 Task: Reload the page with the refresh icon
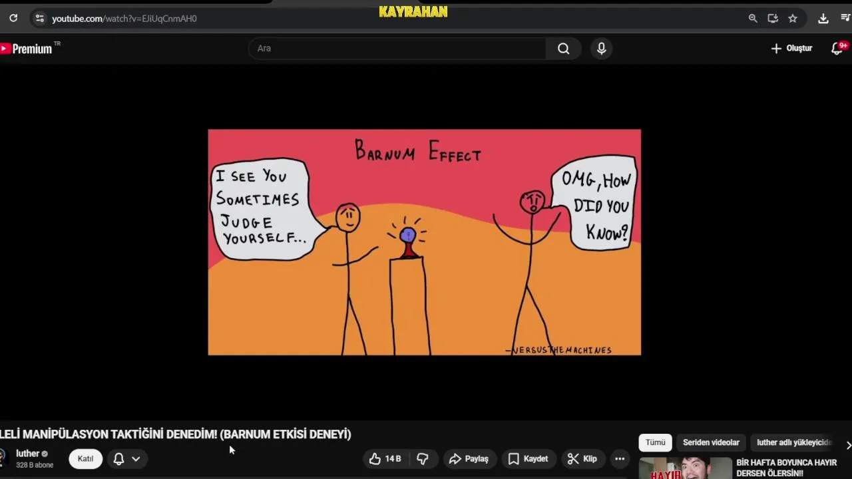[x=13, y=18]
